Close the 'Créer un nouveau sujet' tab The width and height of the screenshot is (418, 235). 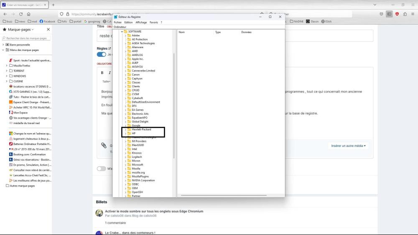tap(45, 5)
